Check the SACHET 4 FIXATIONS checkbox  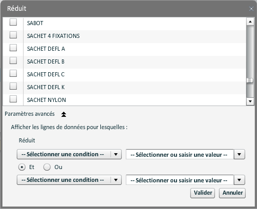point(13,35)
